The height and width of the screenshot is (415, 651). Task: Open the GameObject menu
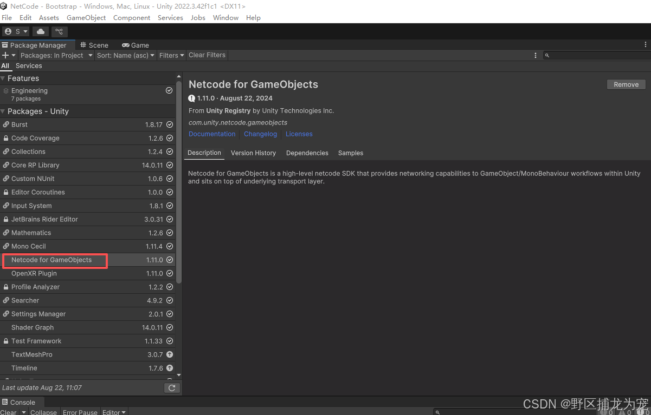click(x=86, y=18)
